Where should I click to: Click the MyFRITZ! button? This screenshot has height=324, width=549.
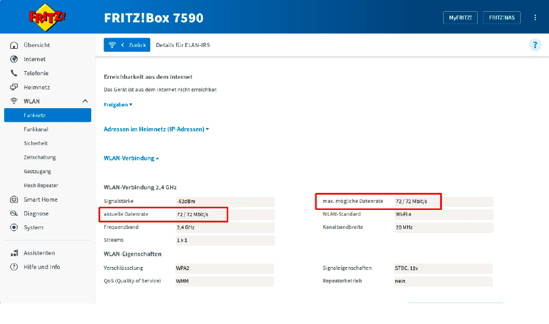tap(460, 18)
